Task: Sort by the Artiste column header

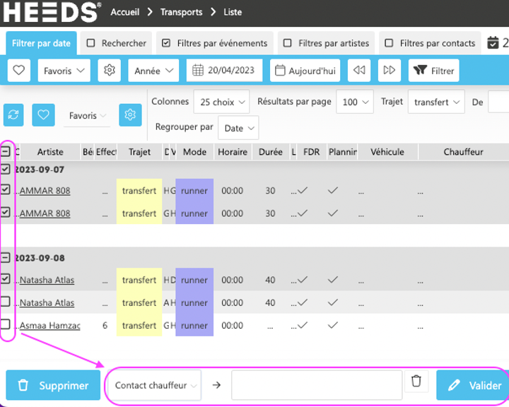Action: (x=50, y=152)
